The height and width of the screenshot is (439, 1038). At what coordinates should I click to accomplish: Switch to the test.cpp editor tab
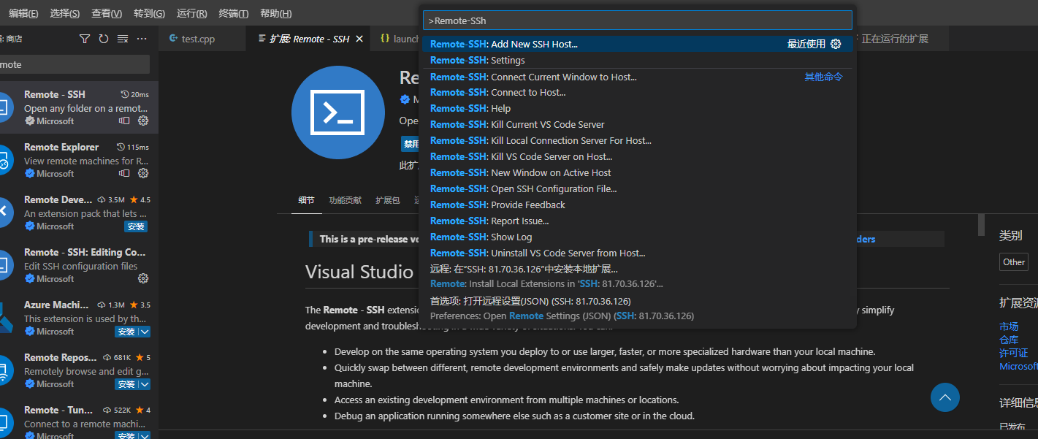pyautogui.click(x=202, y=39)
